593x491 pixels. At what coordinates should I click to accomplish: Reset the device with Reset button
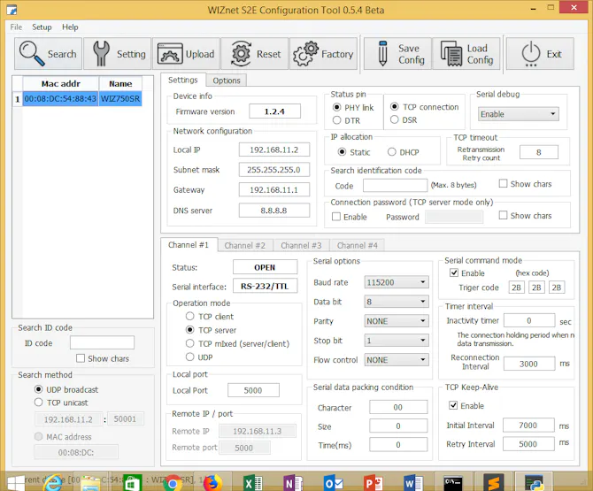(255, 54)
